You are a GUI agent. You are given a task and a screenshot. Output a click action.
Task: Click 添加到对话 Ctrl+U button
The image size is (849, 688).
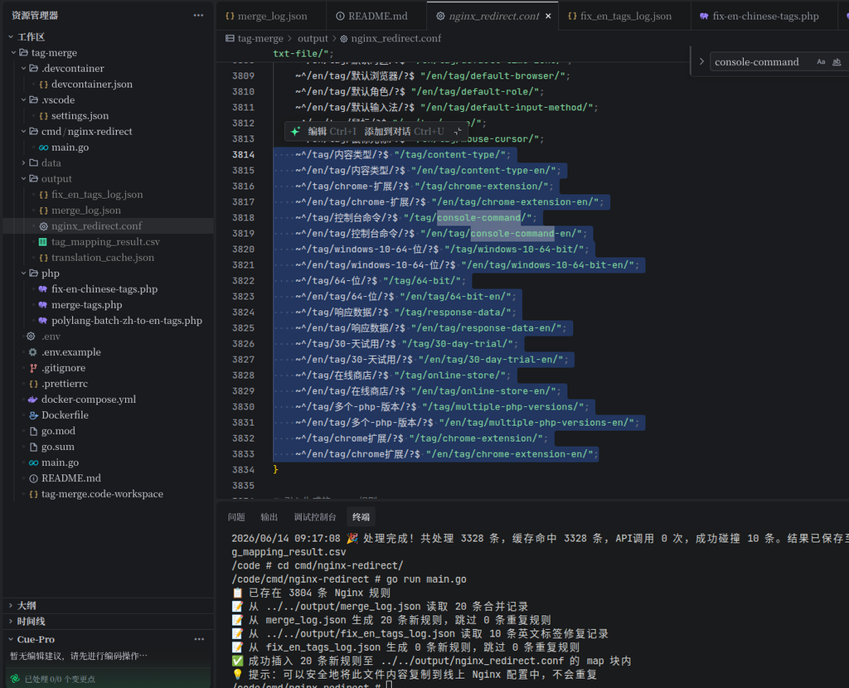[x=404, y=131]
